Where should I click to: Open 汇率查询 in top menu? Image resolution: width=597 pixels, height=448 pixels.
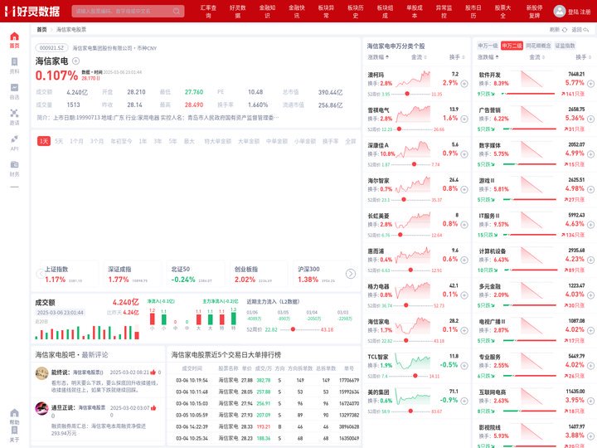coord(208,12)
